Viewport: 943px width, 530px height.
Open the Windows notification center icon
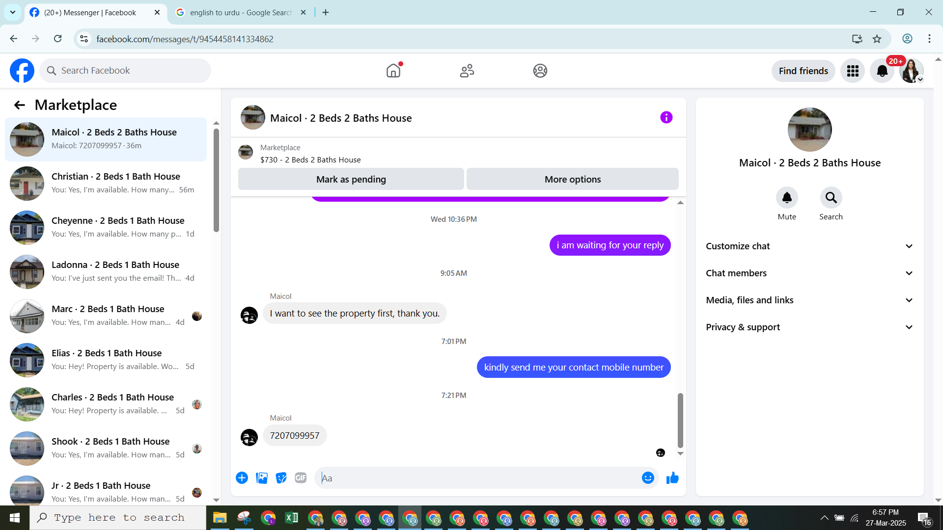point(924,518)
